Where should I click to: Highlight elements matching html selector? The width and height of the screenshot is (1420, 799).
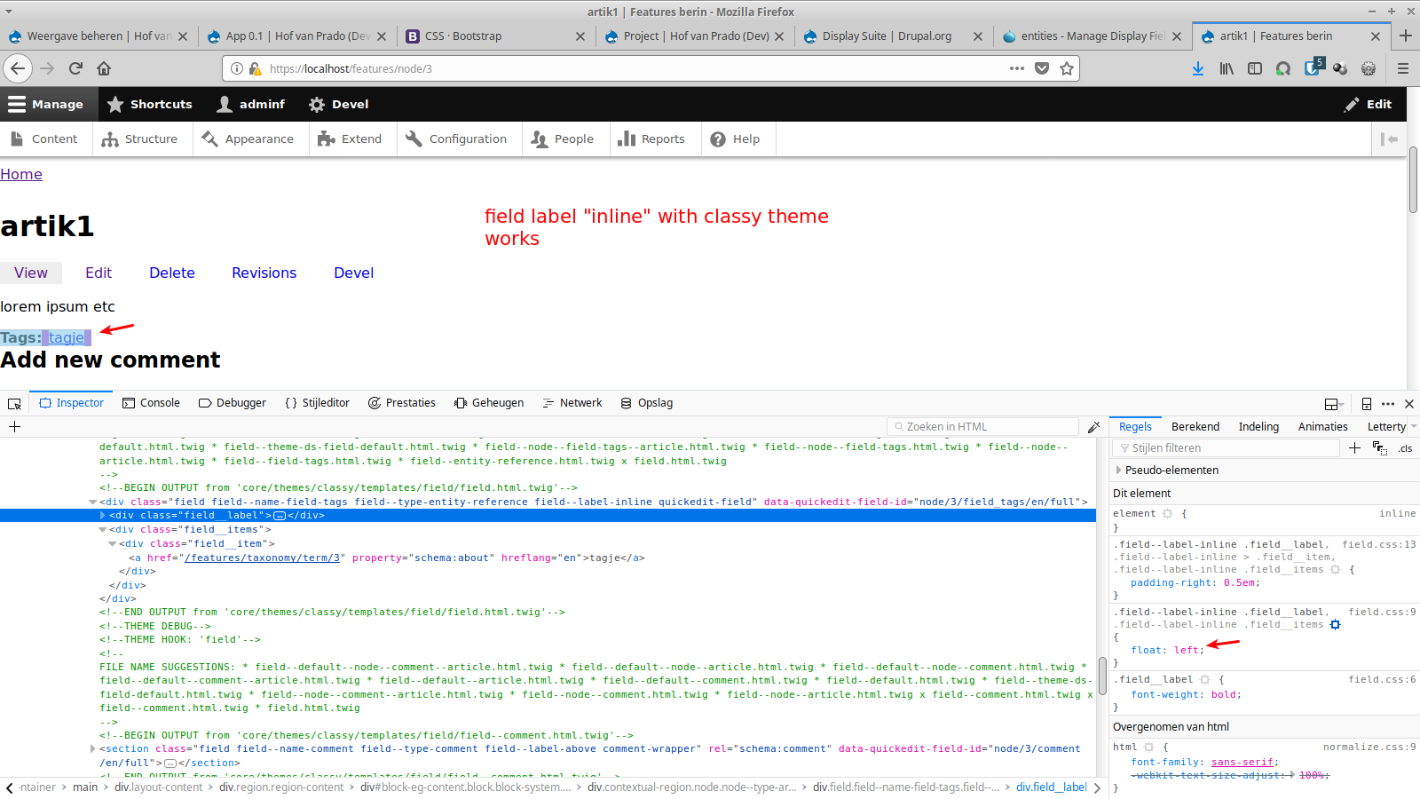pyautogui.click(x=1148, y=748)
